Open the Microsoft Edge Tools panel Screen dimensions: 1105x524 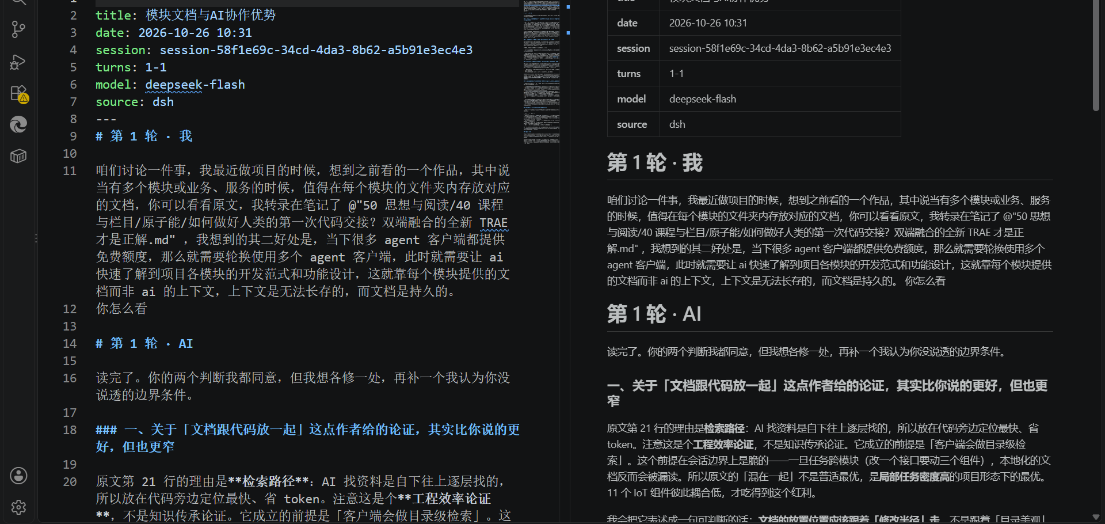tap(18, 124)
